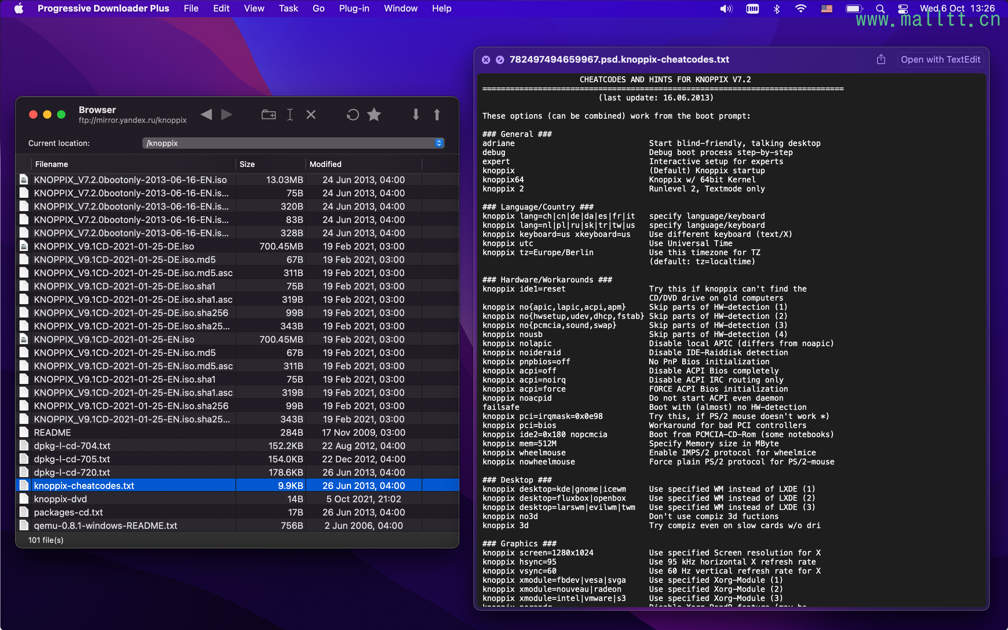The height and width of the screenshot is (630, 1008).
Task: Click the battery icon in menu bar
Action: [854, 8]
